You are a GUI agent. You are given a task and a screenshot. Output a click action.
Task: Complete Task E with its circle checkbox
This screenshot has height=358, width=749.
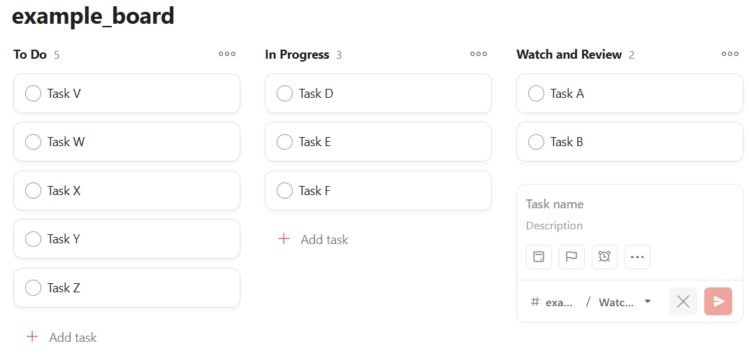pos(284,142)
